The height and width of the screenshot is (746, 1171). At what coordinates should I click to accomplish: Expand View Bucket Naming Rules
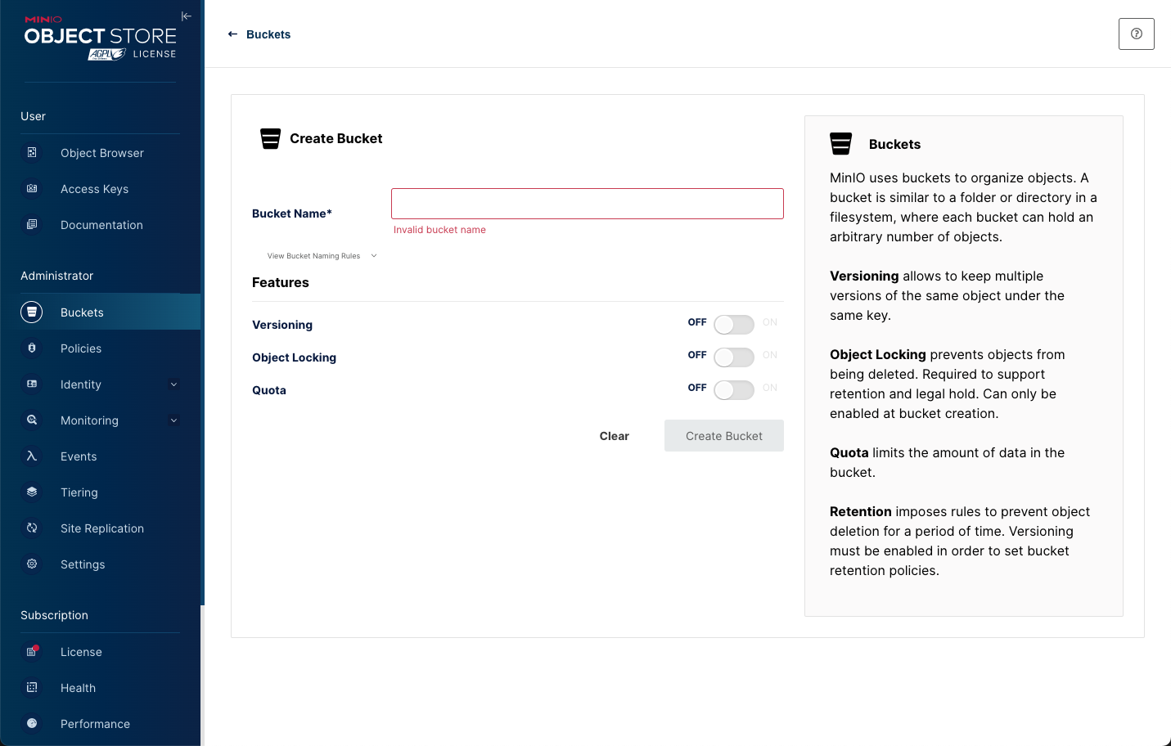322,256
